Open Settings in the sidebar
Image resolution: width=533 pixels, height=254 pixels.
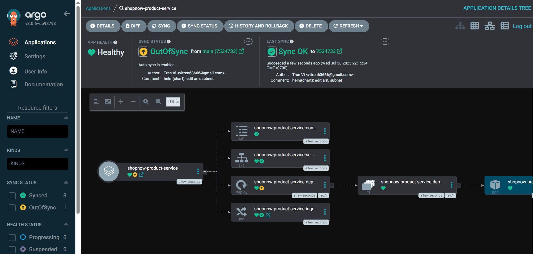35,56
